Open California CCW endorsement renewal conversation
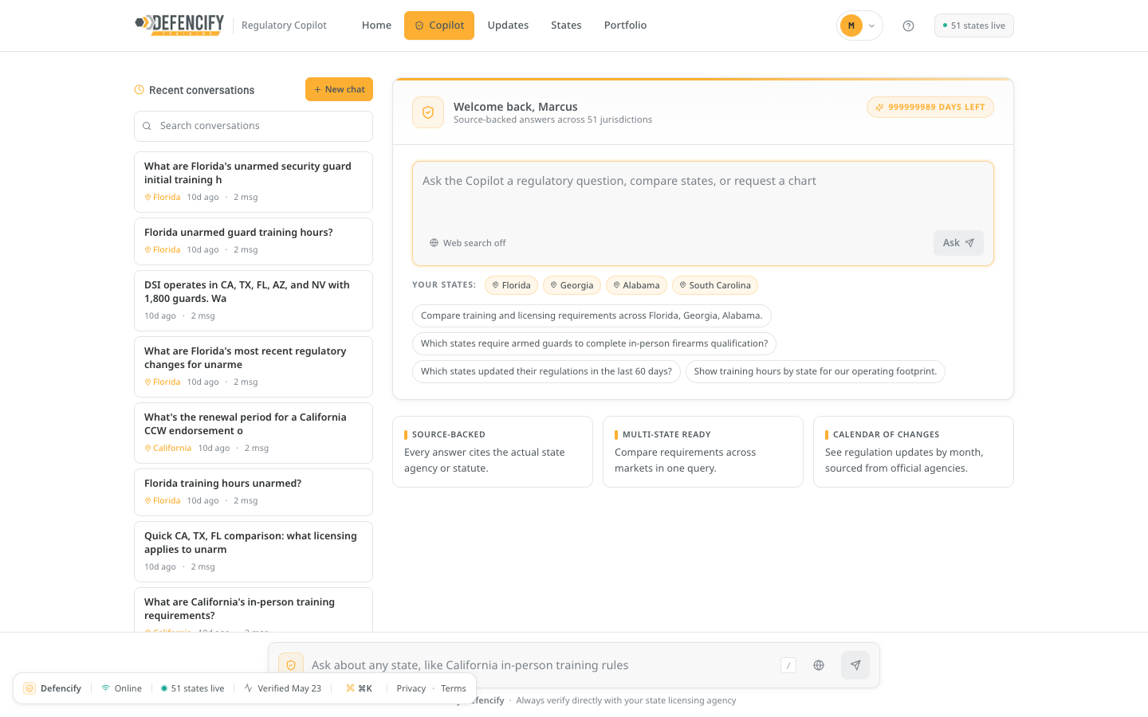 point(254,433)
